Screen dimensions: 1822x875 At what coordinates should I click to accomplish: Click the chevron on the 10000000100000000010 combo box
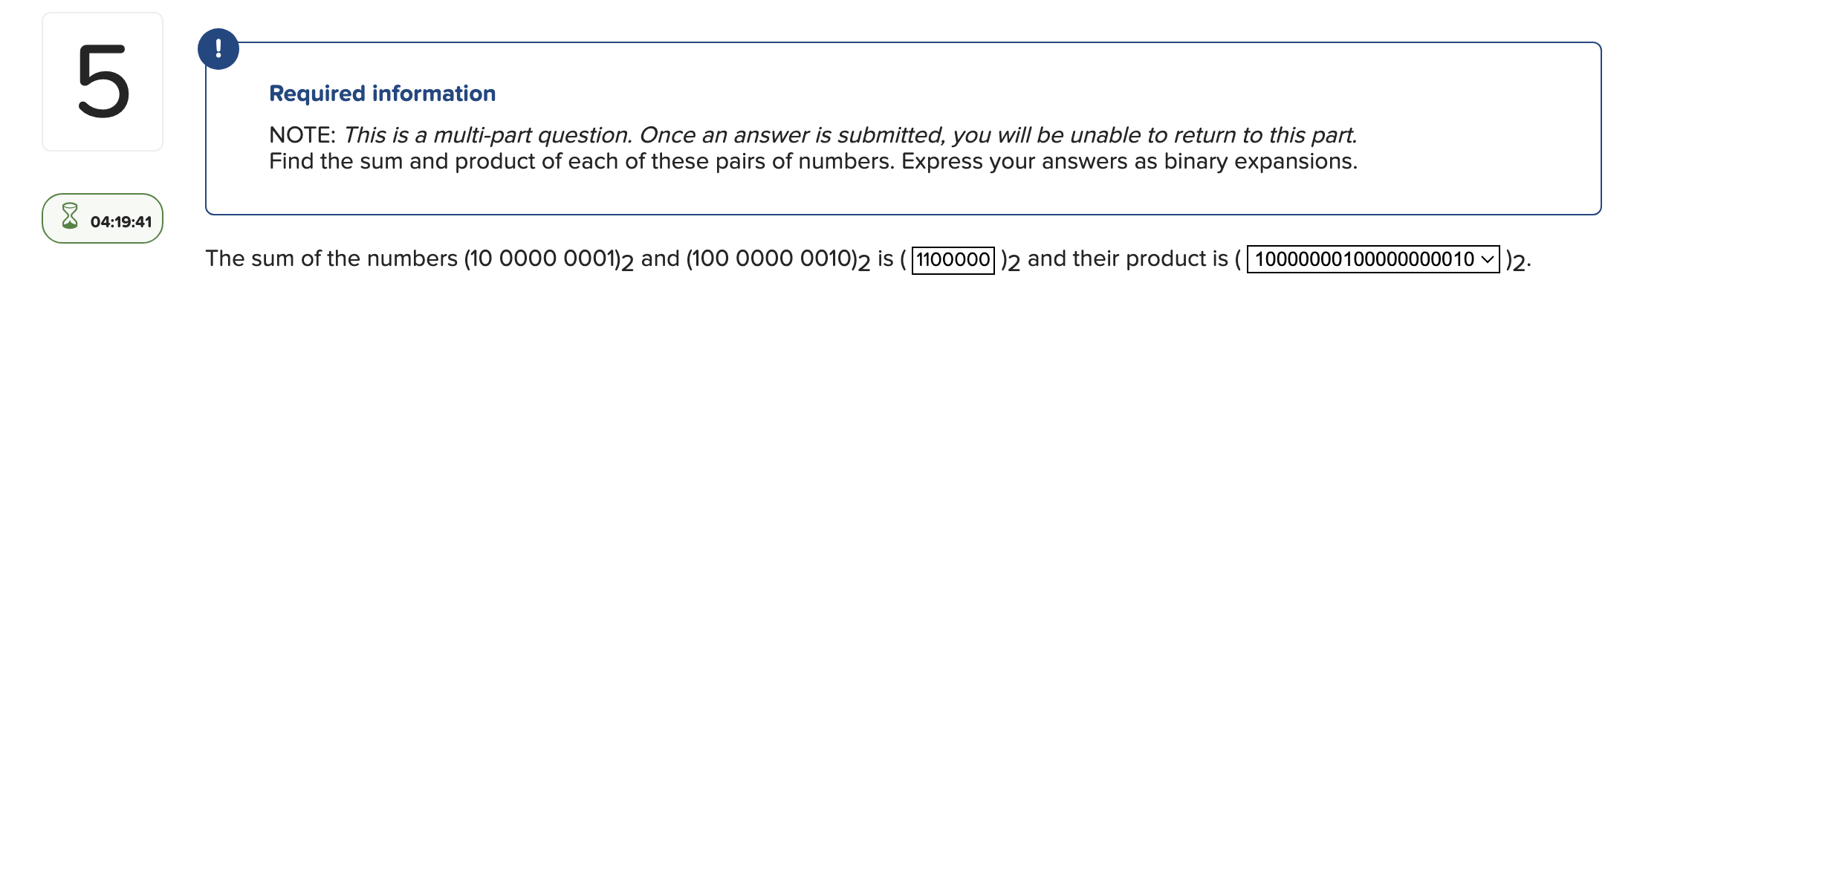click(x=1488, y=260)
